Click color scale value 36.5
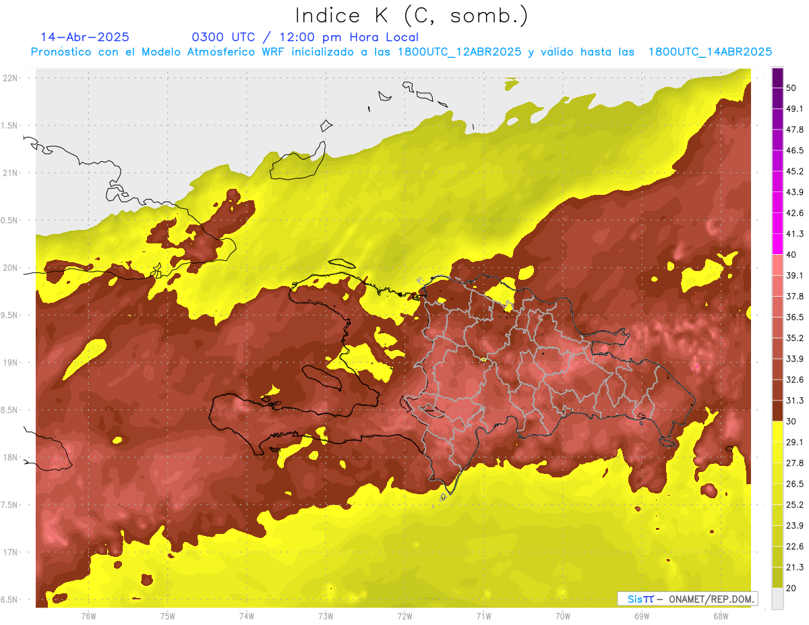This screenshot has height=625, width=809. tap(795, 318)
